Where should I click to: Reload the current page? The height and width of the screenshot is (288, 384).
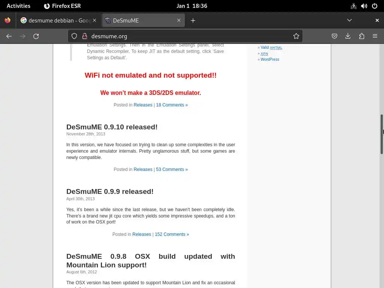point(36,36)
